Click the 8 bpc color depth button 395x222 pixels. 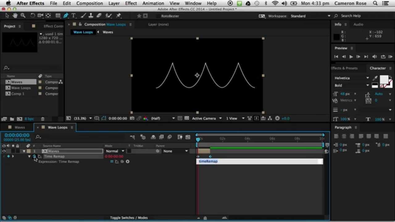coord(29,119)
